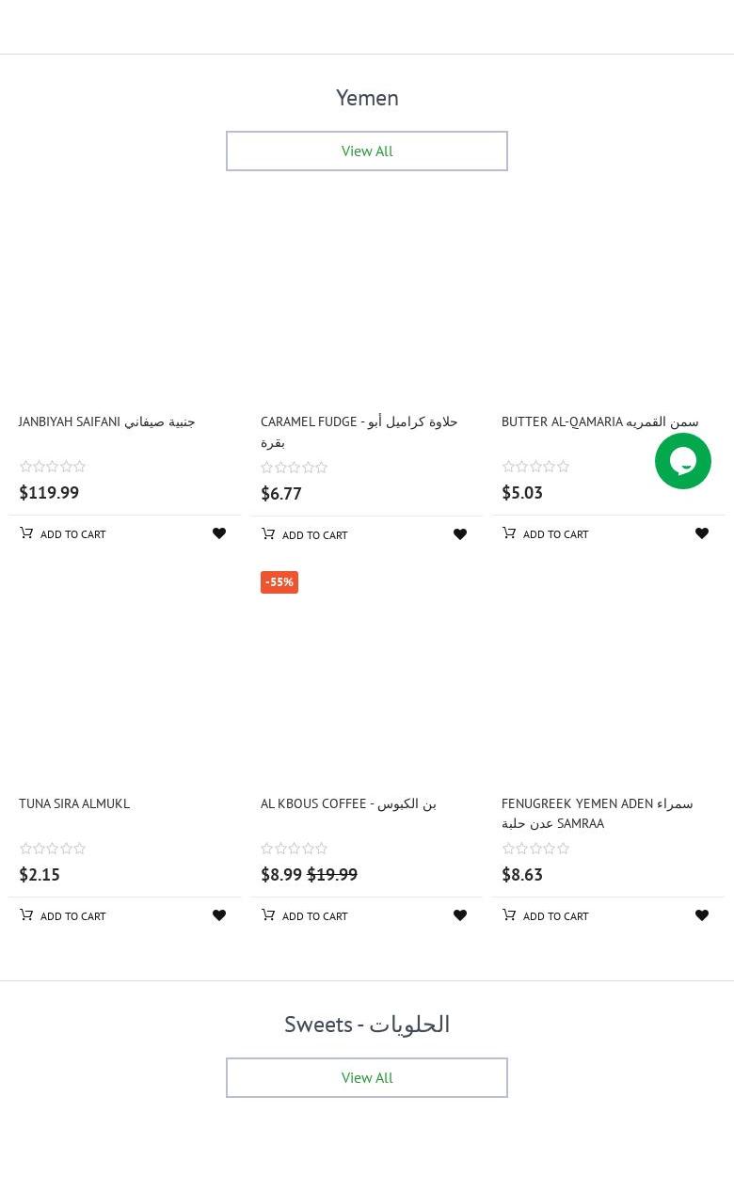
Task: Open the green chat bubble widget
Action: [x=683, y=461]
